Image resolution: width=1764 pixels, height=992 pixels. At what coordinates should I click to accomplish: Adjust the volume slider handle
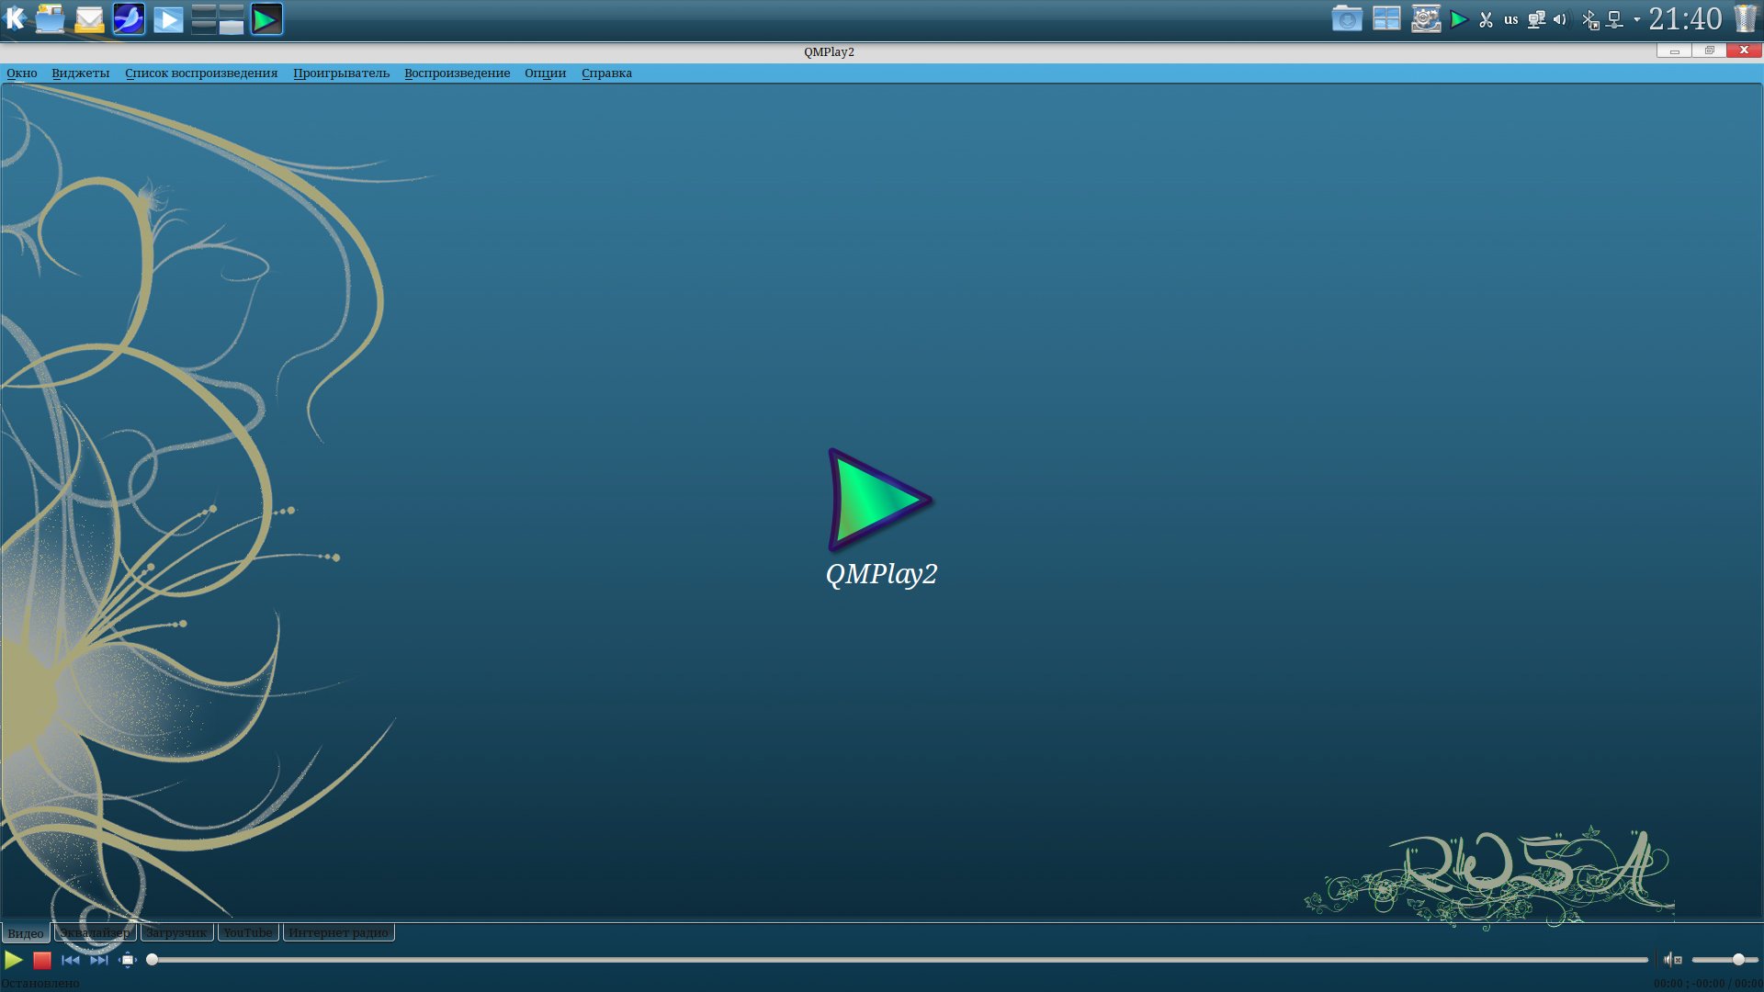1738,960
